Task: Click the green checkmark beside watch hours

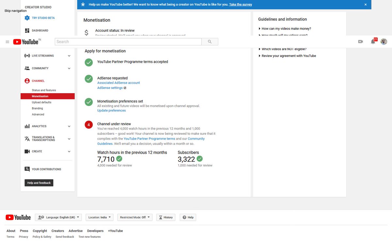Action: (x=119, y=159)
